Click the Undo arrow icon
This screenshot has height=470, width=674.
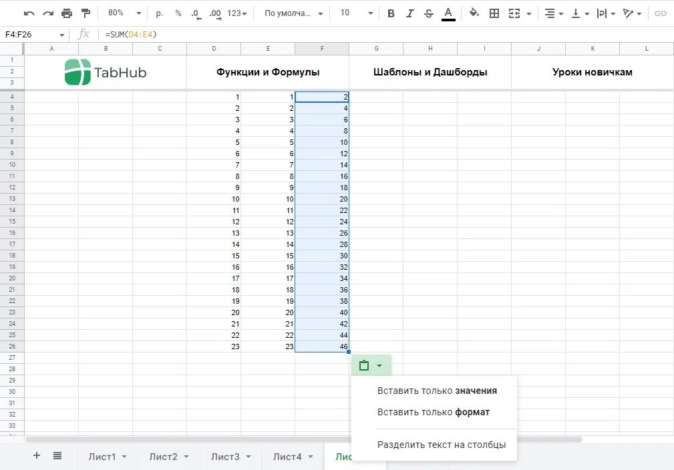(29, 13)
